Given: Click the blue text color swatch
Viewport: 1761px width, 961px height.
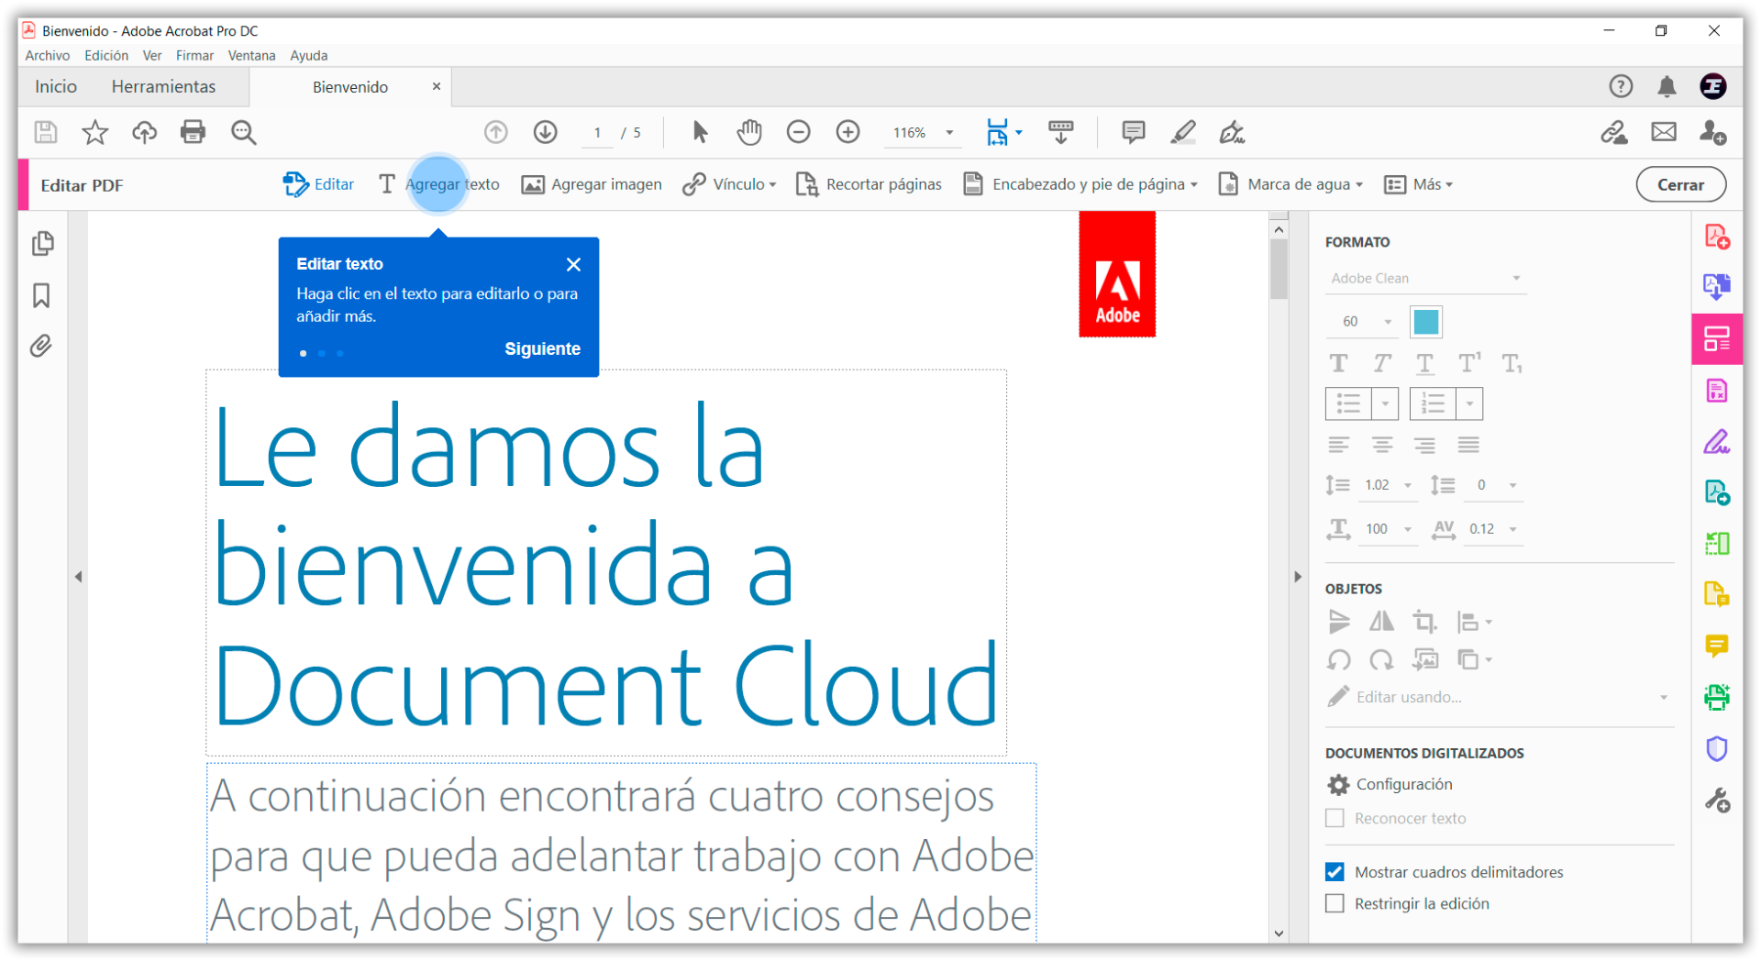Looking at the screenshot, I should [x=1425, y=322].
